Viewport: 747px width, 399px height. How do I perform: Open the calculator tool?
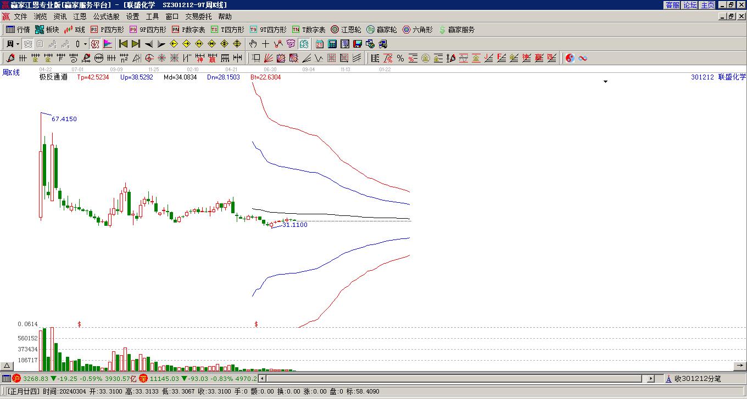pos(332,44)
